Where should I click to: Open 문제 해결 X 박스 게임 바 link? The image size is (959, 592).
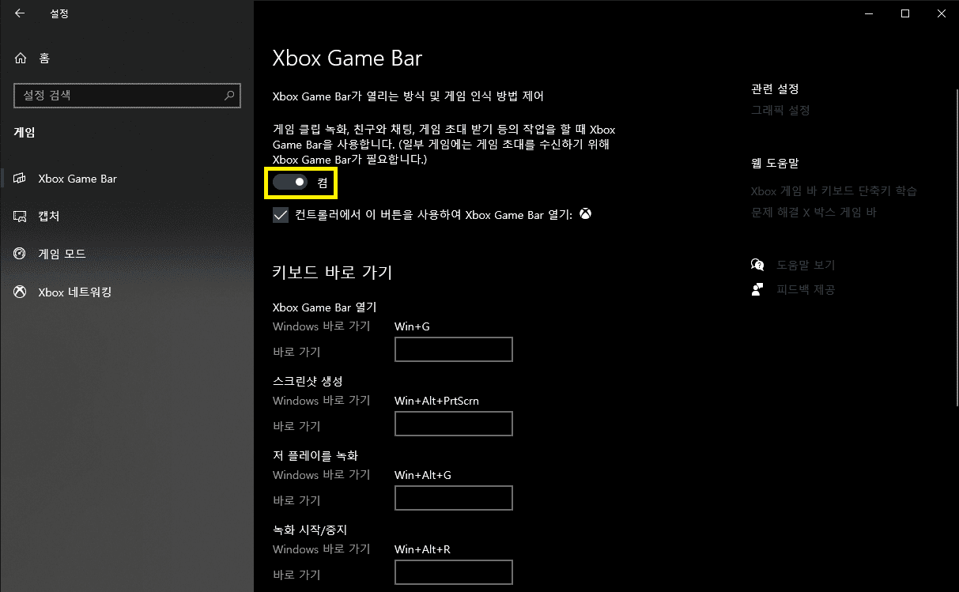click(814, 213)
